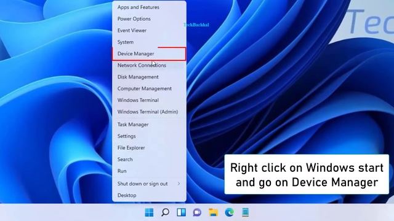Select Network Connections
Viewport: 394px width, 221px height.
(x=149, y=65)
